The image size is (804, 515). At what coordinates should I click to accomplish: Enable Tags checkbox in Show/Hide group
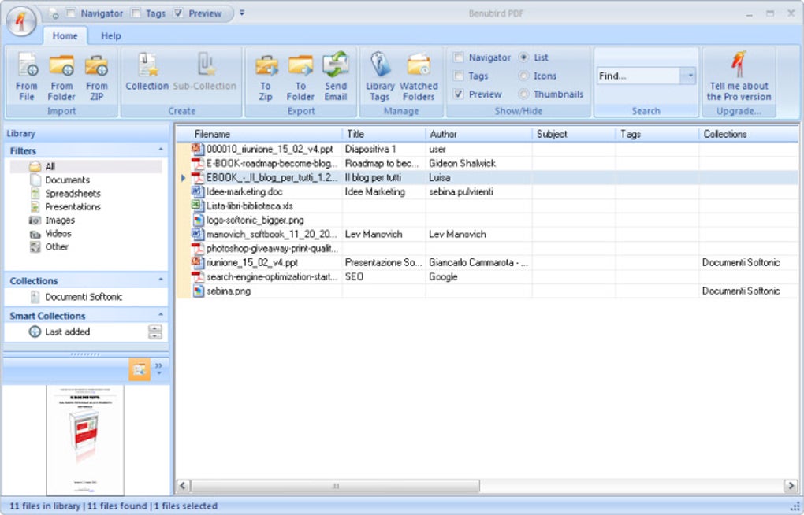459,76
